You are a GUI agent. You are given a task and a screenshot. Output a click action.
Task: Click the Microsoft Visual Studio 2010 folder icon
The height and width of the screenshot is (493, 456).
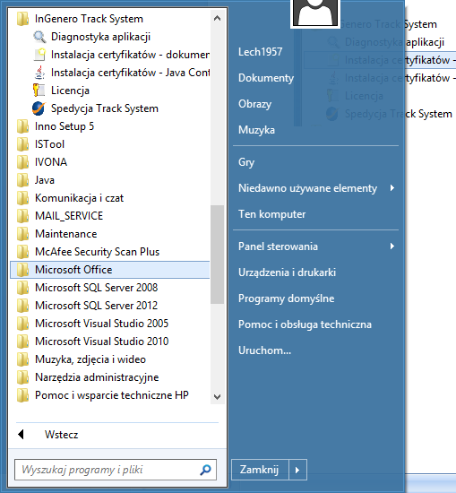pyautogui.click(x=22, y=342)
